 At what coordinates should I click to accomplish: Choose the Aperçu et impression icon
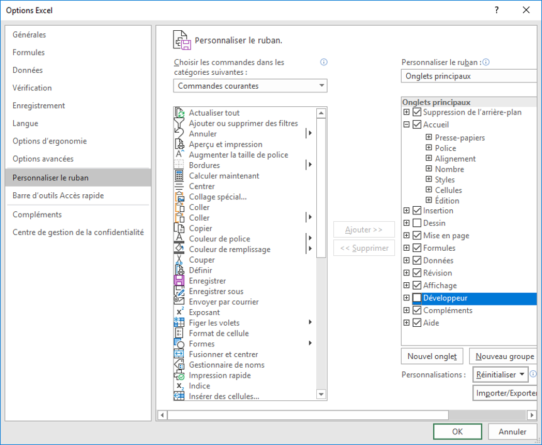click(x=179, y=144)
